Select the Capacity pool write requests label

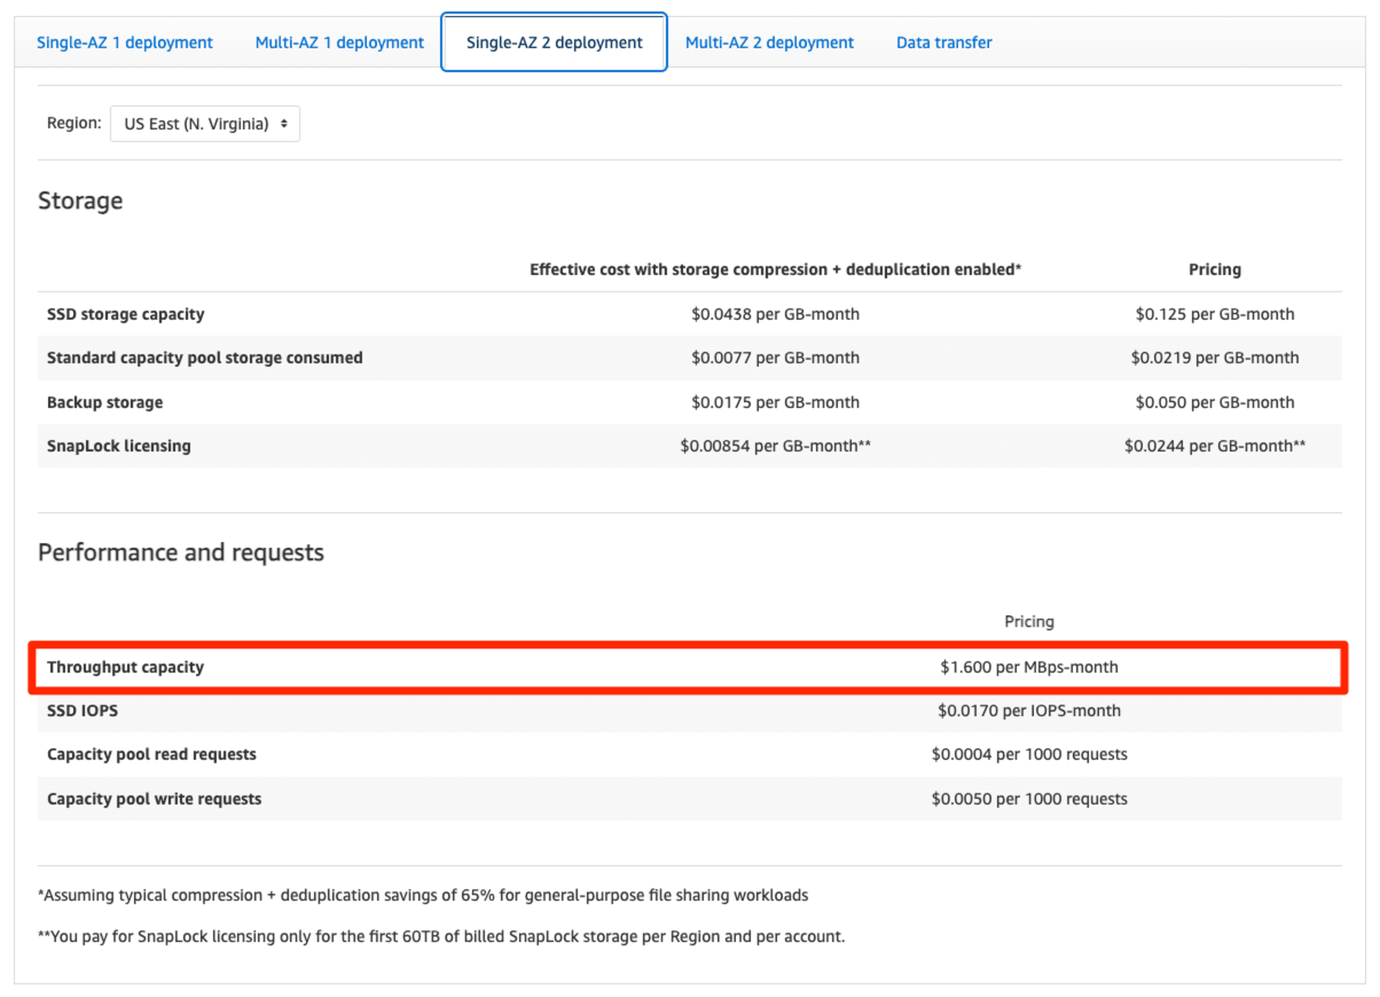[x=154, y=799]
